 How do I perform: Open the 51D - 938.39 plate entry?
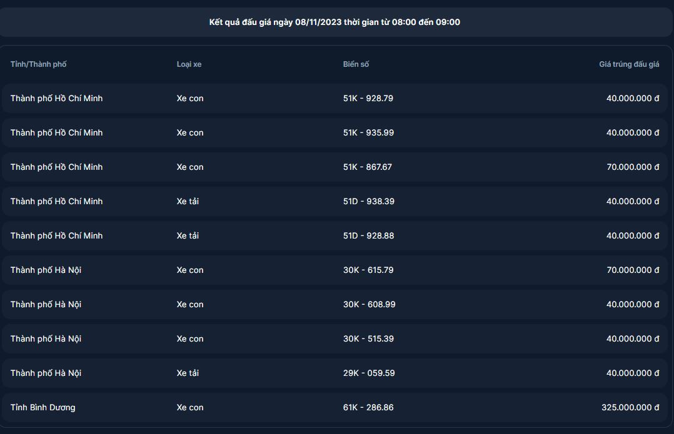(368, 202)
